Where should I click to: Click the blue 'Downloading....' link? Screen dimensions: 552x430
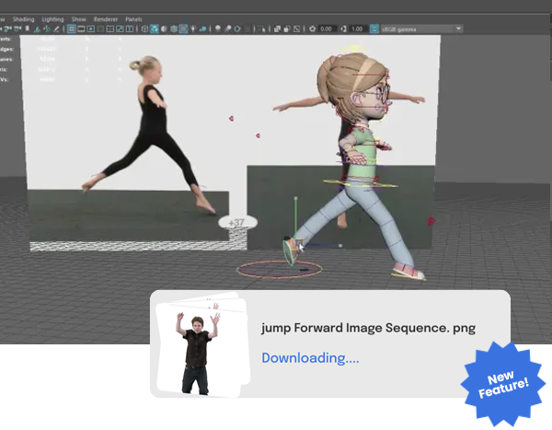pyautogui.click(x=310, y=358)
